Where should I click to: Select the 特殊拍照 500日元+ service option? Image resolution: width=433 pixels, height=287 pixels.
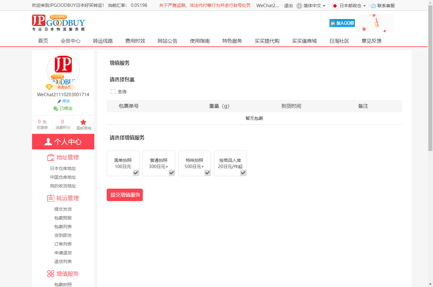tap(194, 163)
